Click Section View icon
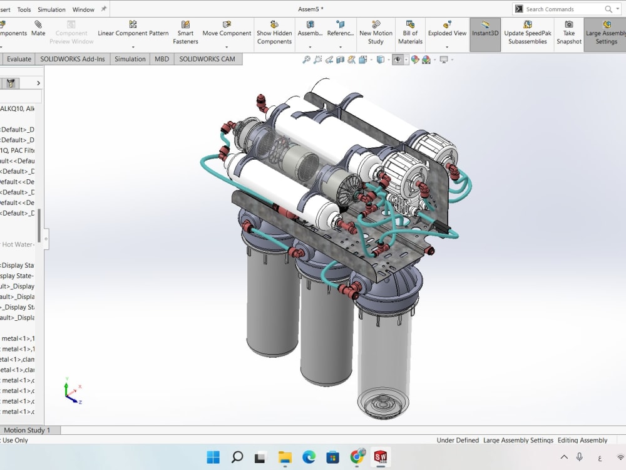The image size is (626, 470). click(340, 60)
